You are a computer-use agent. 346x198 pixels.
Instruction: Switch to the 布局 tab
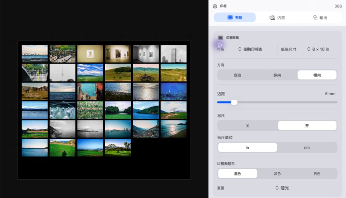pyautogui.click(x=235, y=18)
